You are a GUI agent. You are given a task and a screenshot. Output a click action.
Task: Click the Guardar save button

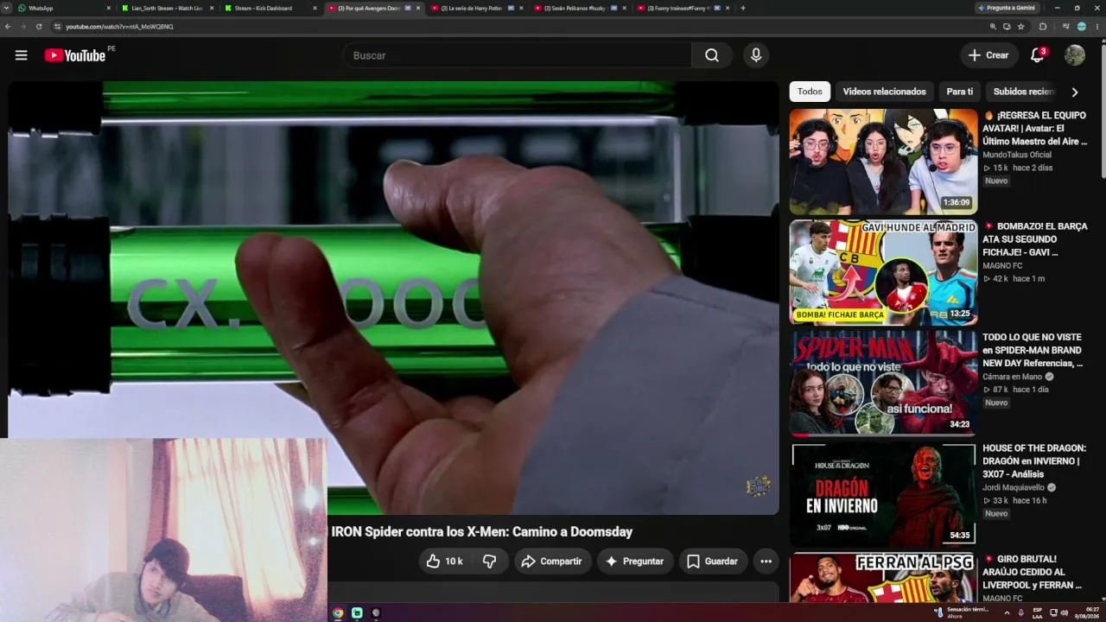[x=713, y=562]
